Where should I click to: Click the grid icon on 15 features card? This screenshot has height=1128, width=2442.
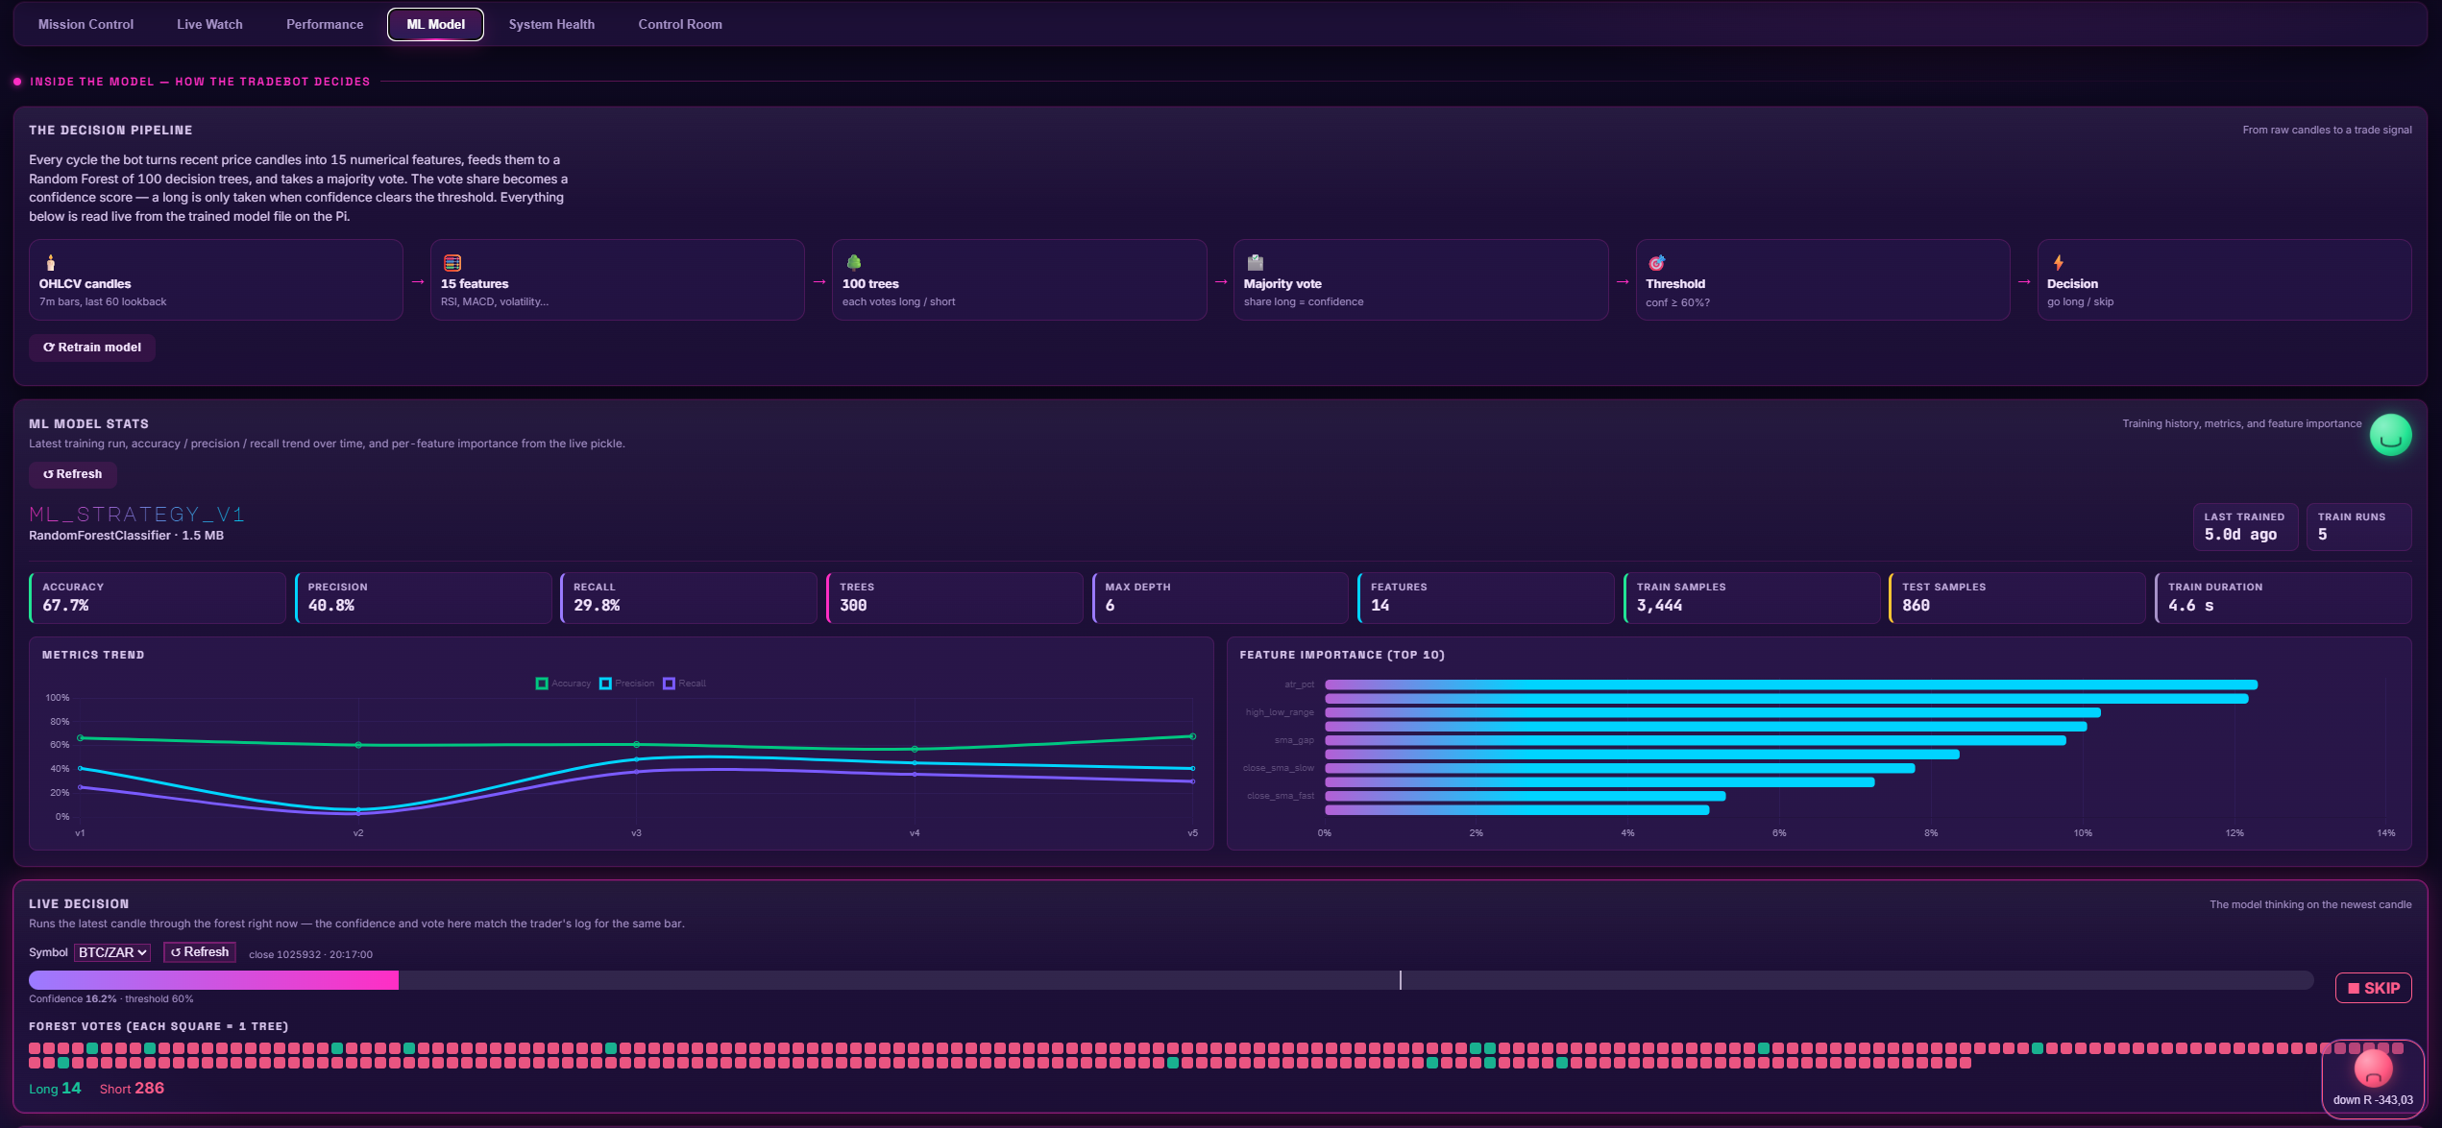pyautogui.click(x=452, y=262)
